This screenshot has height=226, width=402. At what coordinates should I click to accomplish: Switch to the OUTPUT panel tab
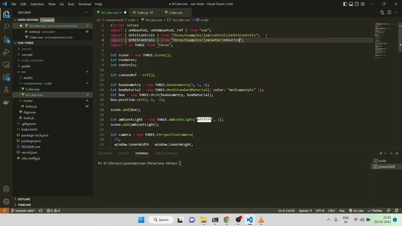[x=124, y=153]
